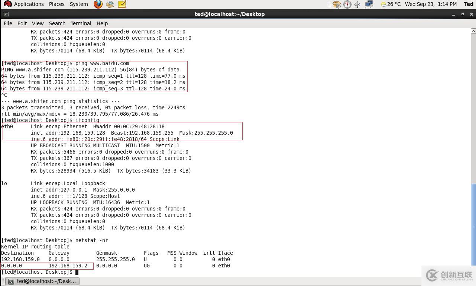The image size is (476, 286).
Task: Open the volume speaker tray icon
Action: click(x=357, y=4)
